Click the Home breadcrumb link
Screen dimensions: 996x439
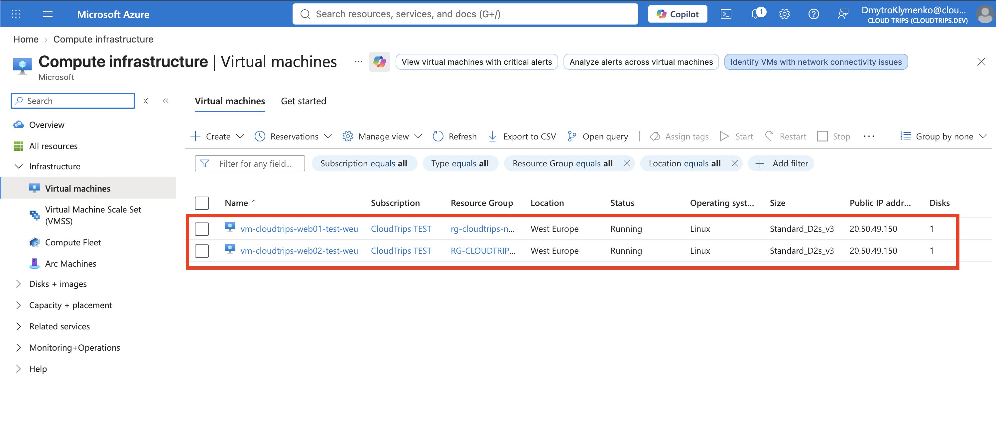tap(26, 39)
